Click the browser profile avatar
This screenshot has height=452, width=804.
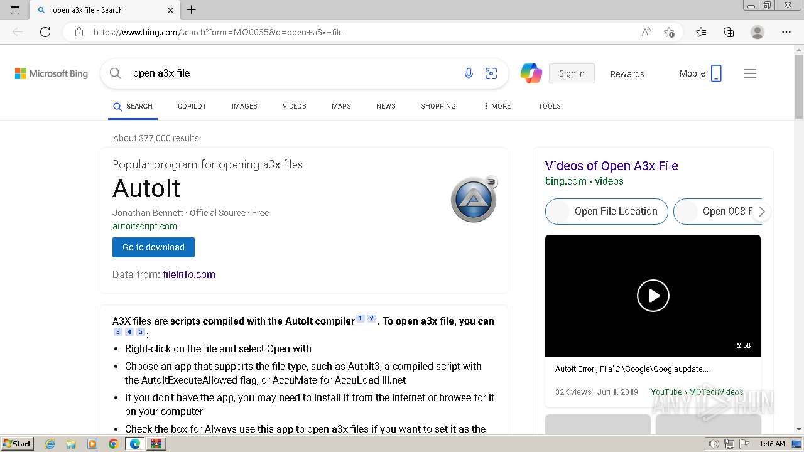pyautogui.click(x=758, y=32)
